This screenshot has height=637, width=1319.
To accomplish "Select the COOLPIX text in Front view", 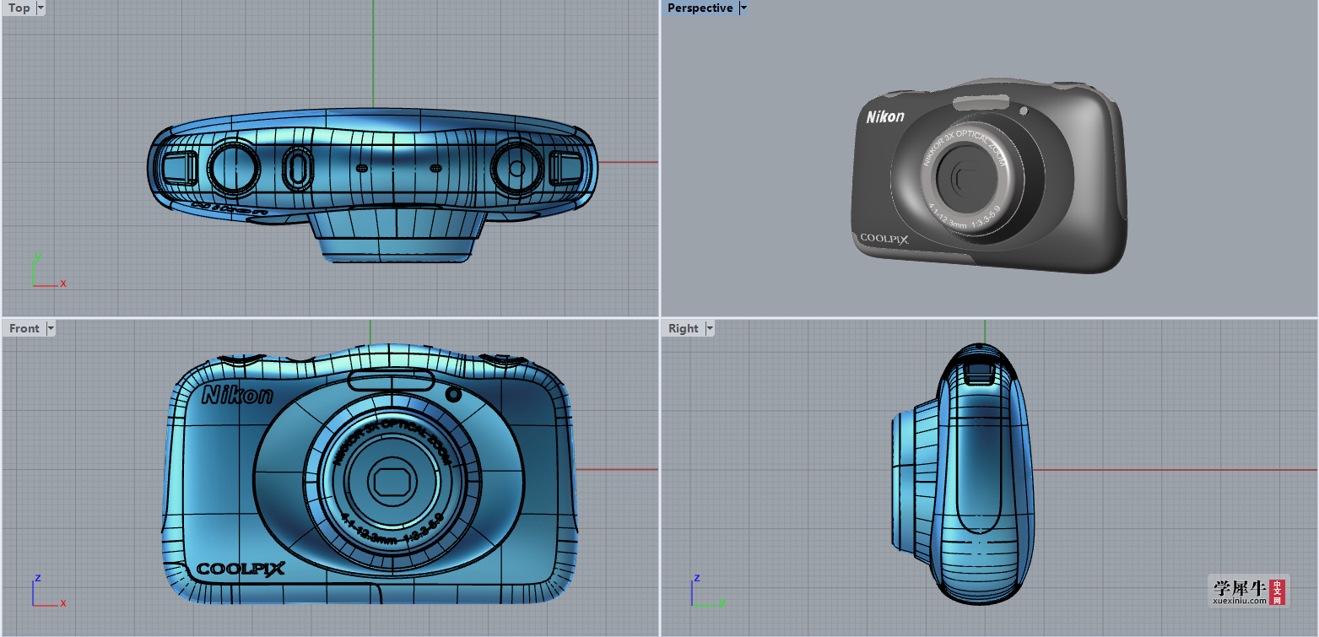I will [241, 569].
